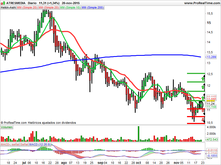Click the blue 13,289 price tag
The image size is (221, 165).
coord(211,57)
